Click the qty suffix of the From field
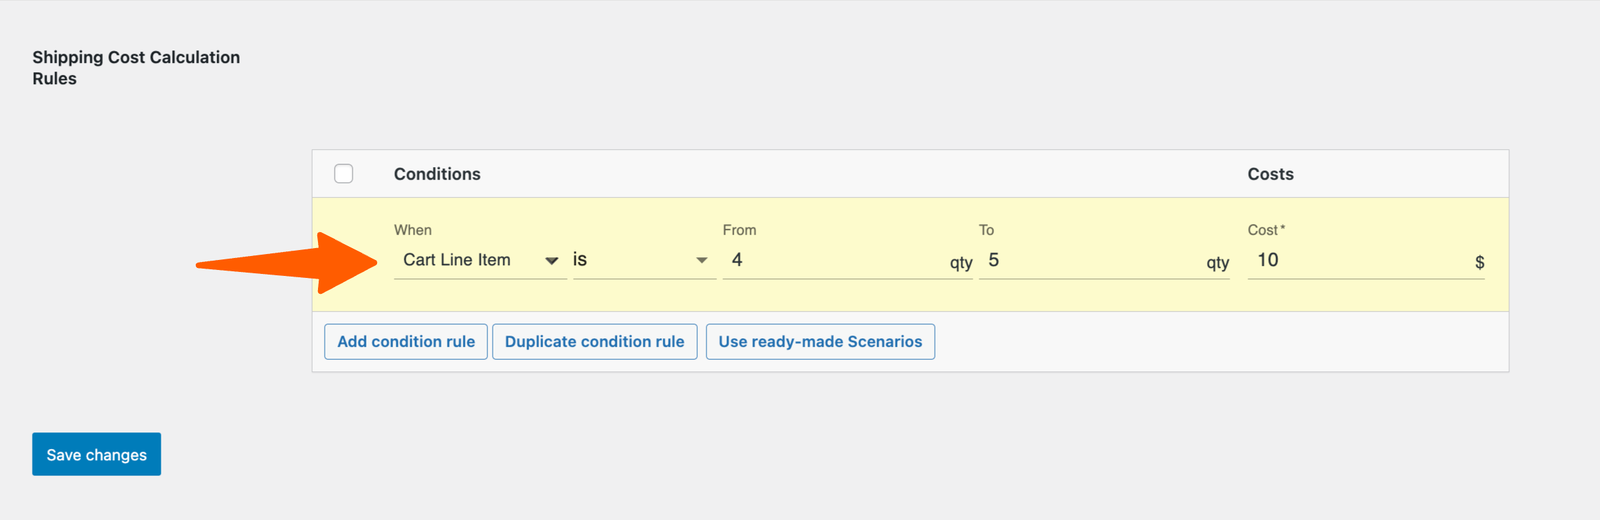 pos(961,263)
